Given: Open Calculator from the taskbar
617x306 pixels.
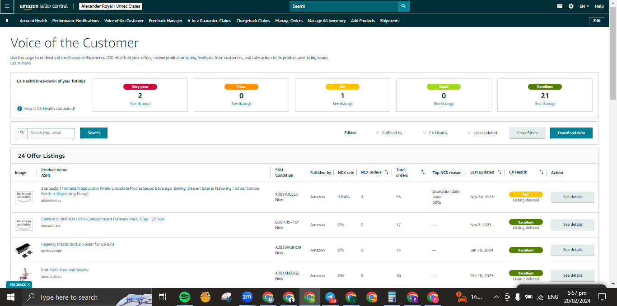Looking at the screenshot, I should coord(392,297).
